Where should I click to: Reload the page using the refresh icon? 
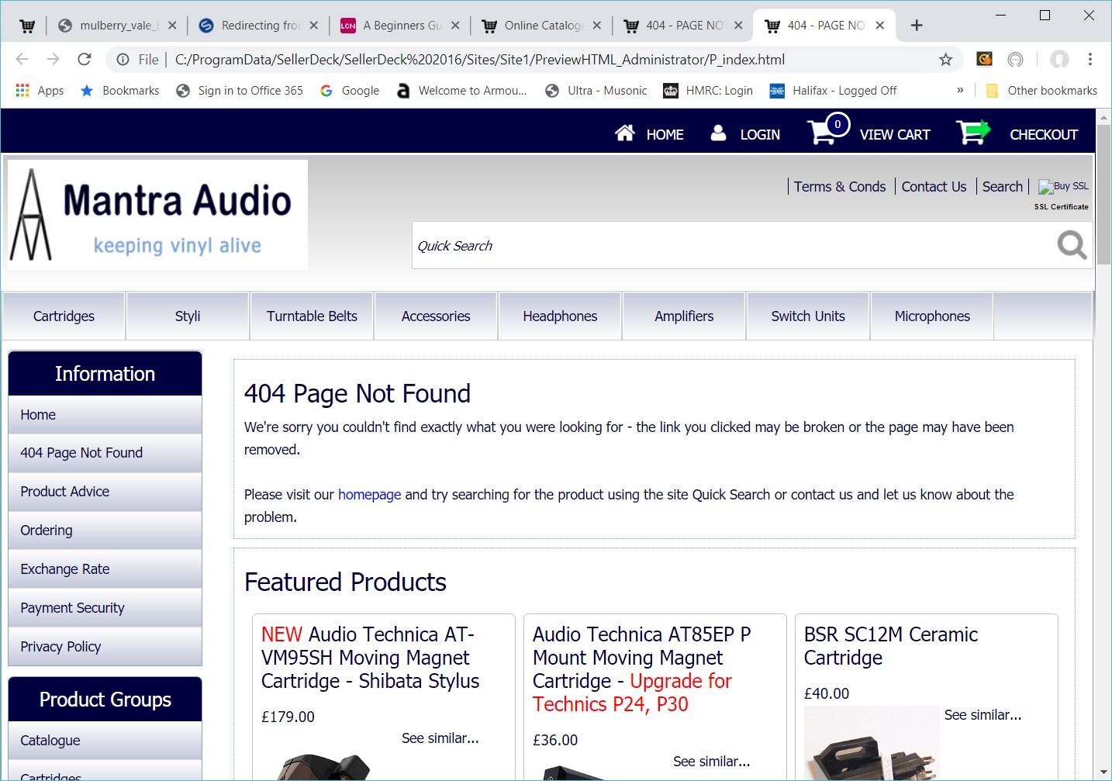85,60
